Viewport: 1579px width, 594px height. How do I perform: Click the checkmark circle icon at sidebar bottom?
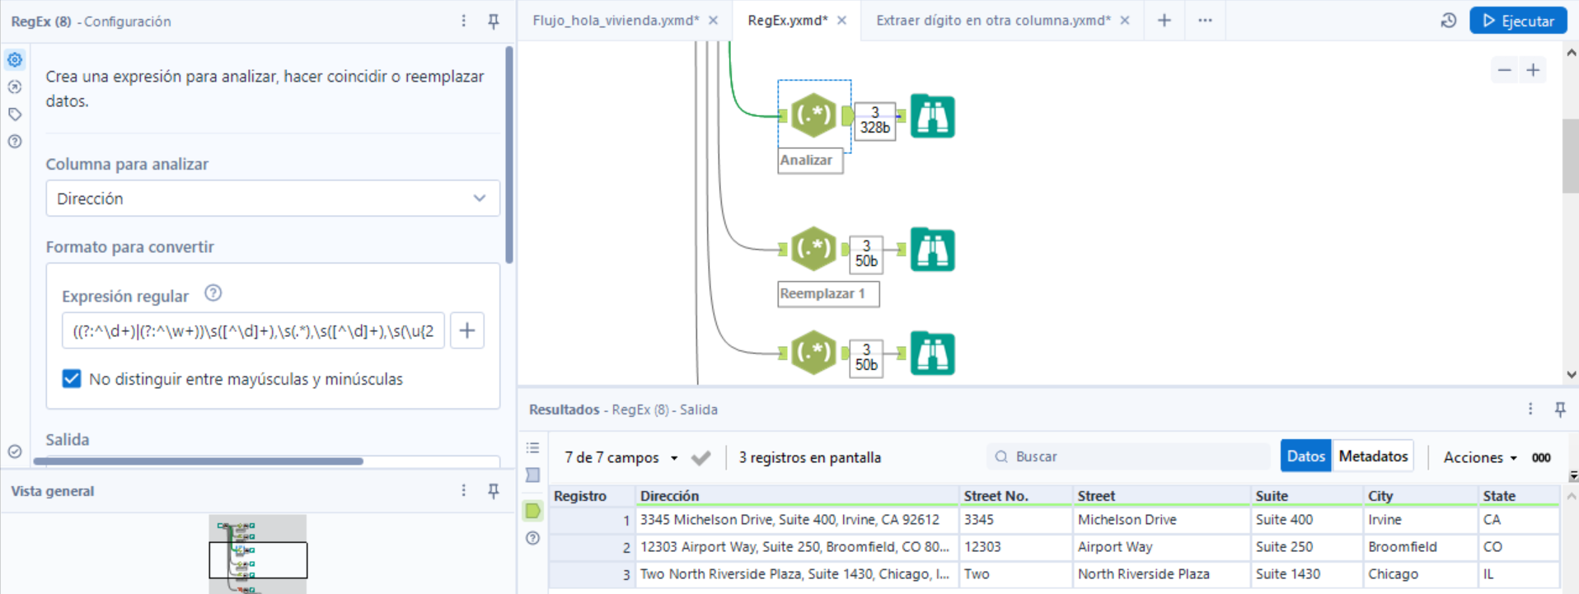[15, 451]
